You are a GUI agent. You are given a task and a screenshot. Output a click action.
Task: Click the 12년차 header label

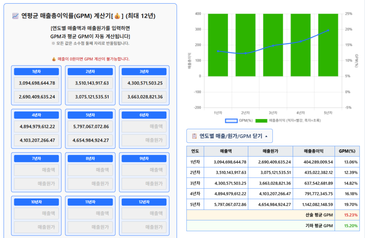pyautogui.click(x=144, y=202)
